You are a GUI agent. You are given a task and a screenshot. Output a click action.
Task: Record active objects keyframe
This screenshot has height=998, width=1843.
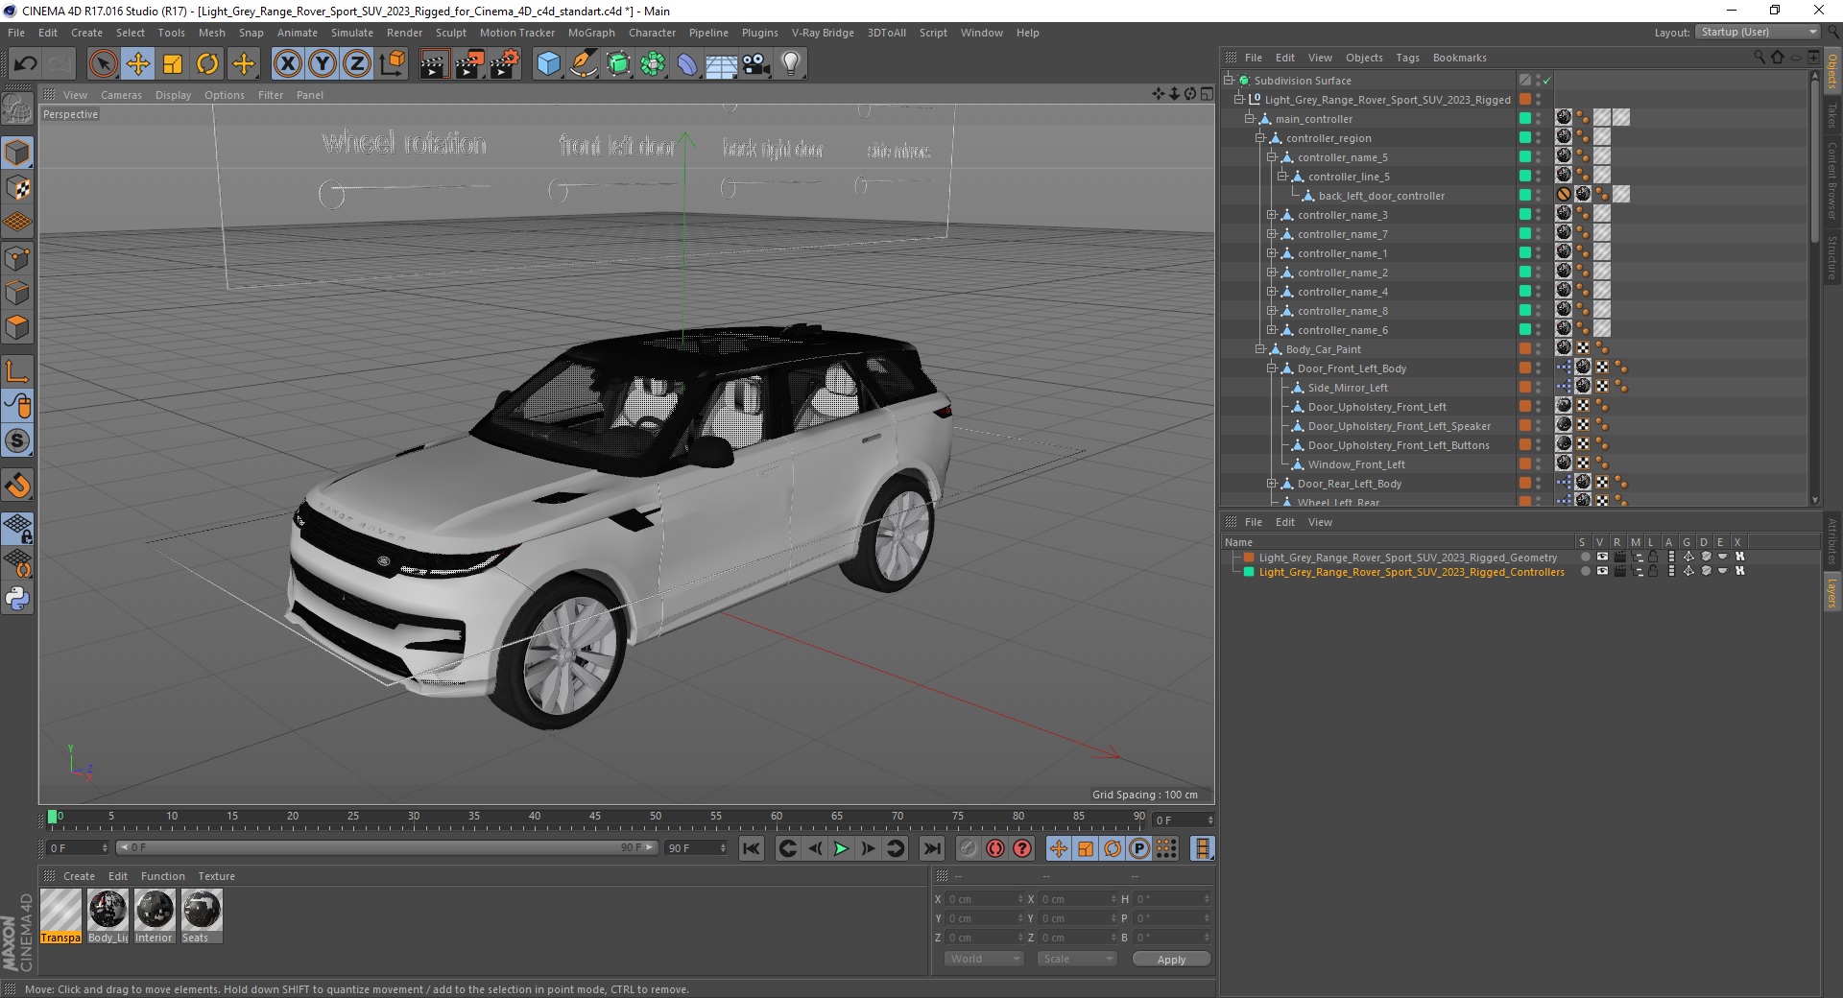(969, 848)
